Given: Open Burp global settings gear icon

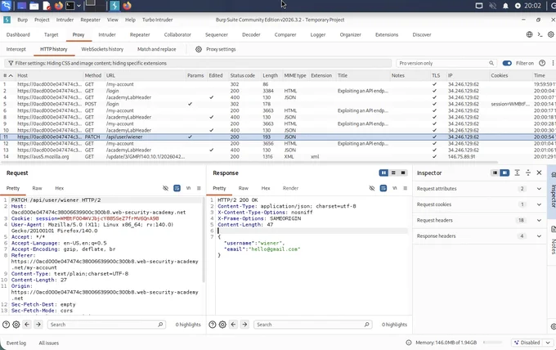Looking at the screenshot, I should click(x=550, y=34).
